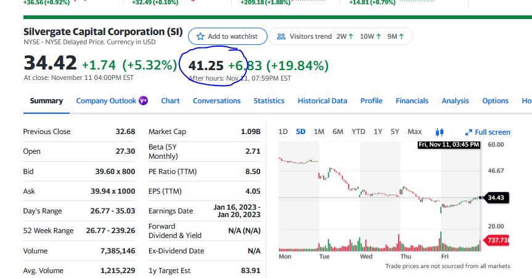Open the Historical Data tab
Viewport: 532px width, 278px height.
[x=322, y=101]
